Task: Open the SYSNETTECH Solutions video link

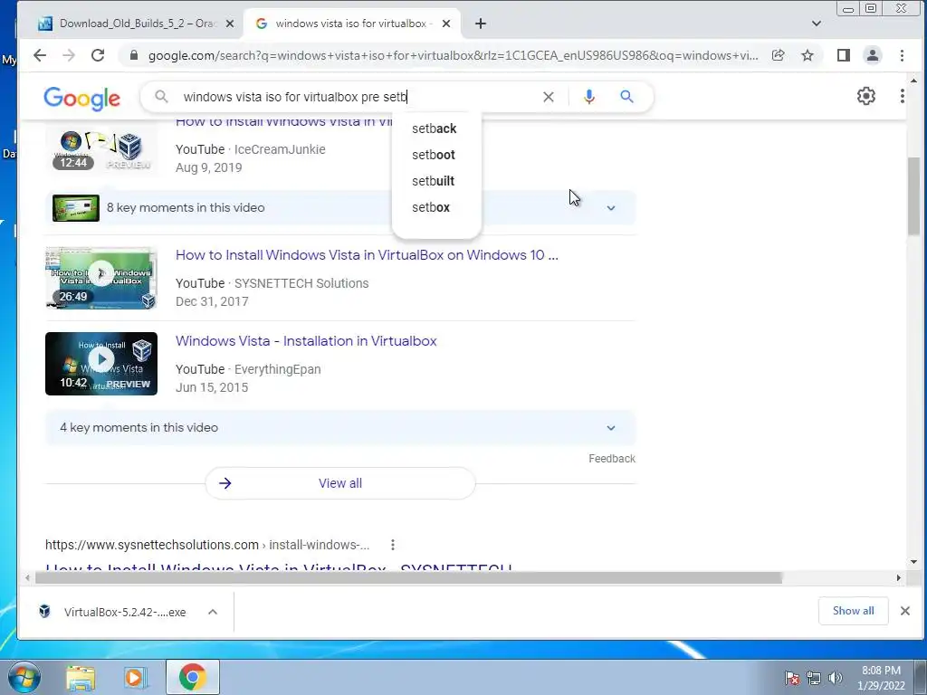Action: pyautogui.click(x=367, y=255)
